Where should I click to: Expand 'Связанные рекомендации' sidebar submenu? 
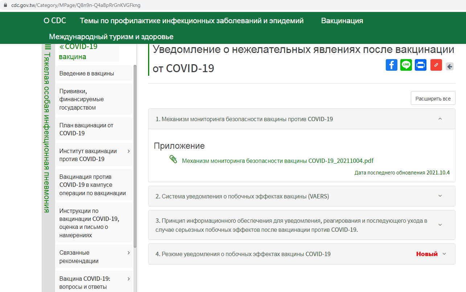(x=128, y=253)
